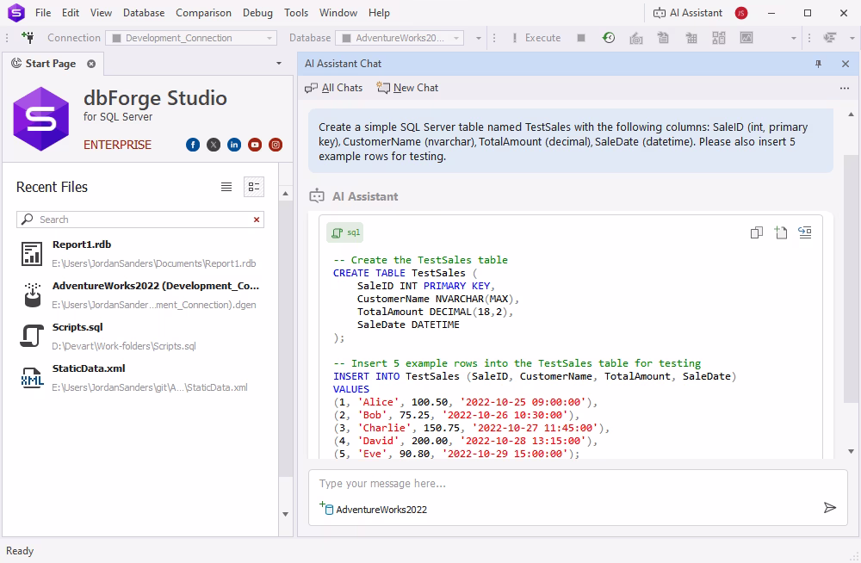Click the Recent Files search field

click(x=140, y=220)
